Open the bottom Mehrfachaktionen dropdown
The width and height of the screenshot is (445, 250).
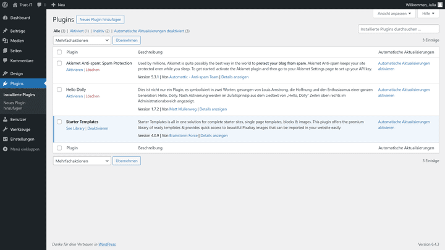(x=82, y=160)
